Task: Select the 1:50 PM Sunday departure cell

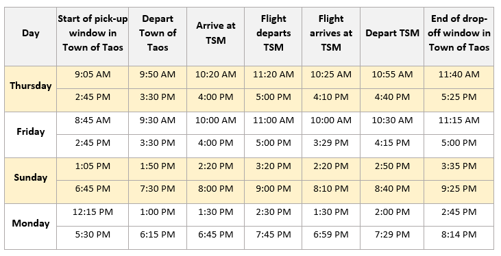Action: pyautogui.click(x=158, y=169)
